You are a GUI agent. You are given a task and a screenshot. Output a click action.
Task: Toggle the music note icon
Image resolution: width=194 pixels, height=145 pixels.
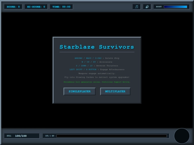click(x=137, y=7)
